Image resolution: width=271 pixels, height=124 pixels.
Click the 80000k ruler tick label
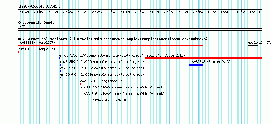coord(212,12)
